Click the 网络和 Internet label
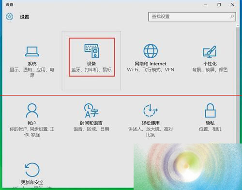Image resolution: width=242 pixels, height=190 pixels. click(x=151, y=63)
